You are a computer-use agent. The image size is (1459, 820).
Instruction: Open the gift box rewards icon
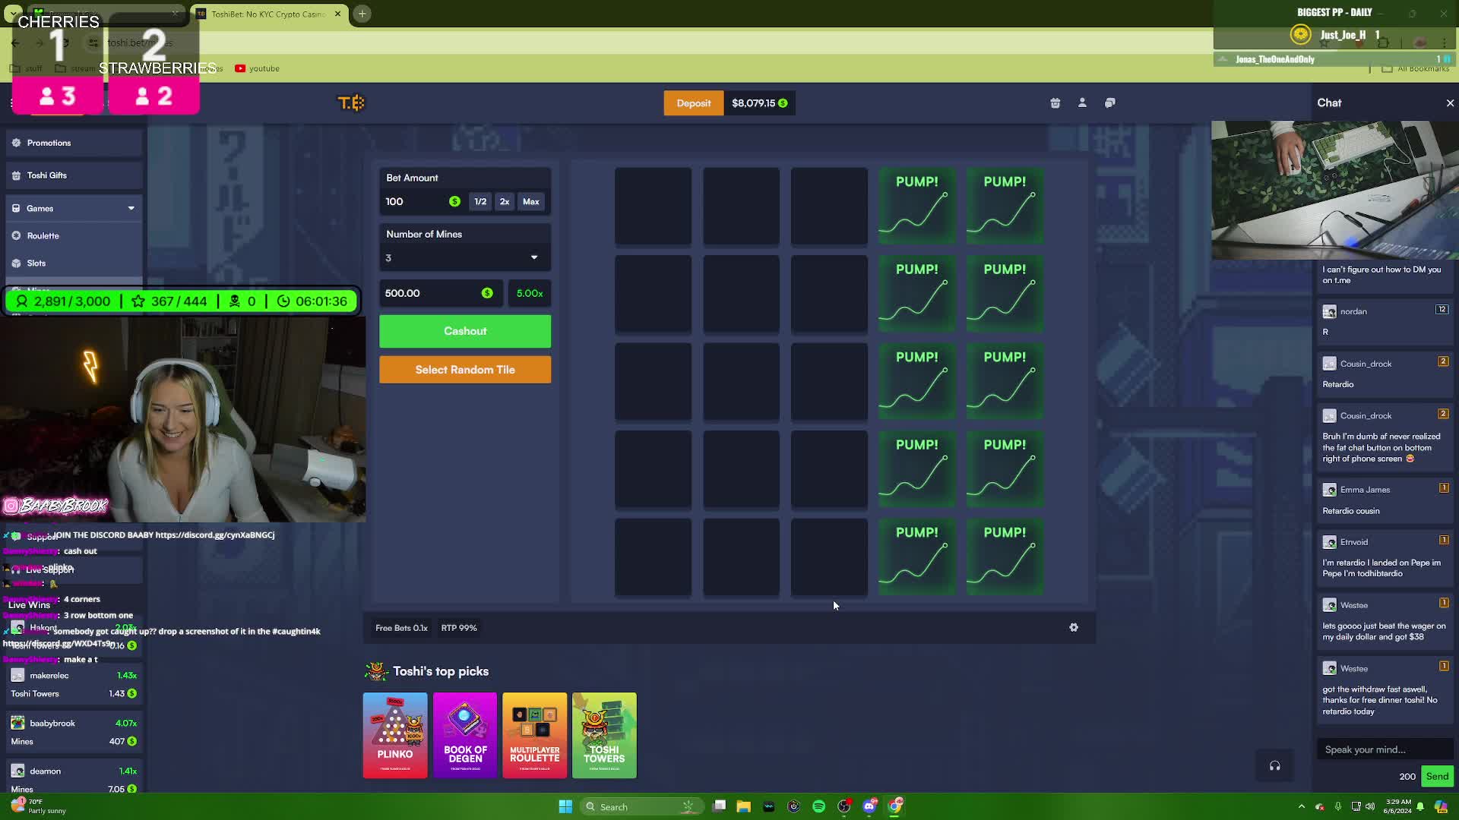coord(1055,103)
